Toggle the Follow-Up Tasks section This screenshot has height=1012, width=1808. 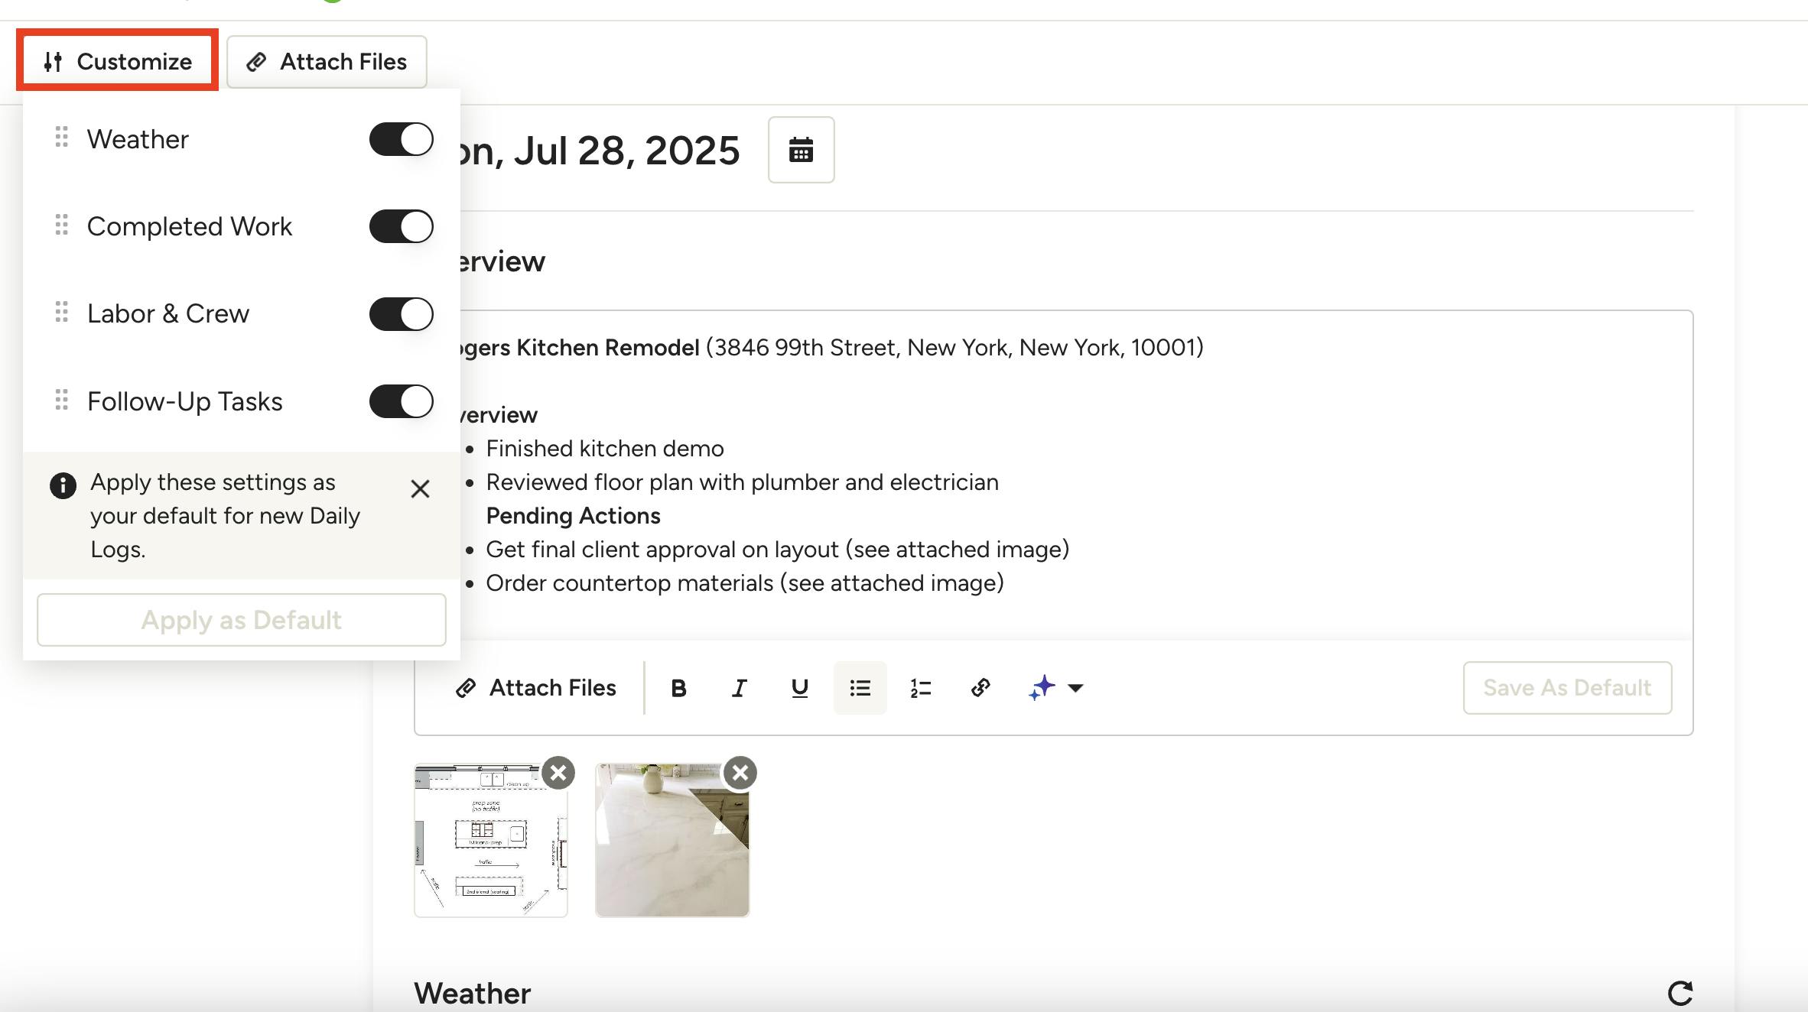401,401
